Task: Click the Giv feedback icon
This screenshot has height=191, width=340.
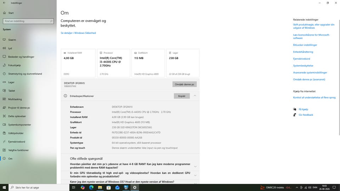Action: click(x=295, y=115)
